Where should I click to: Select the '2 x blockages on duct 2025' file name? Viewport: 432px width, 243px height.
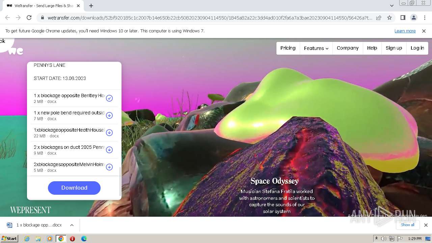(69, 147)
